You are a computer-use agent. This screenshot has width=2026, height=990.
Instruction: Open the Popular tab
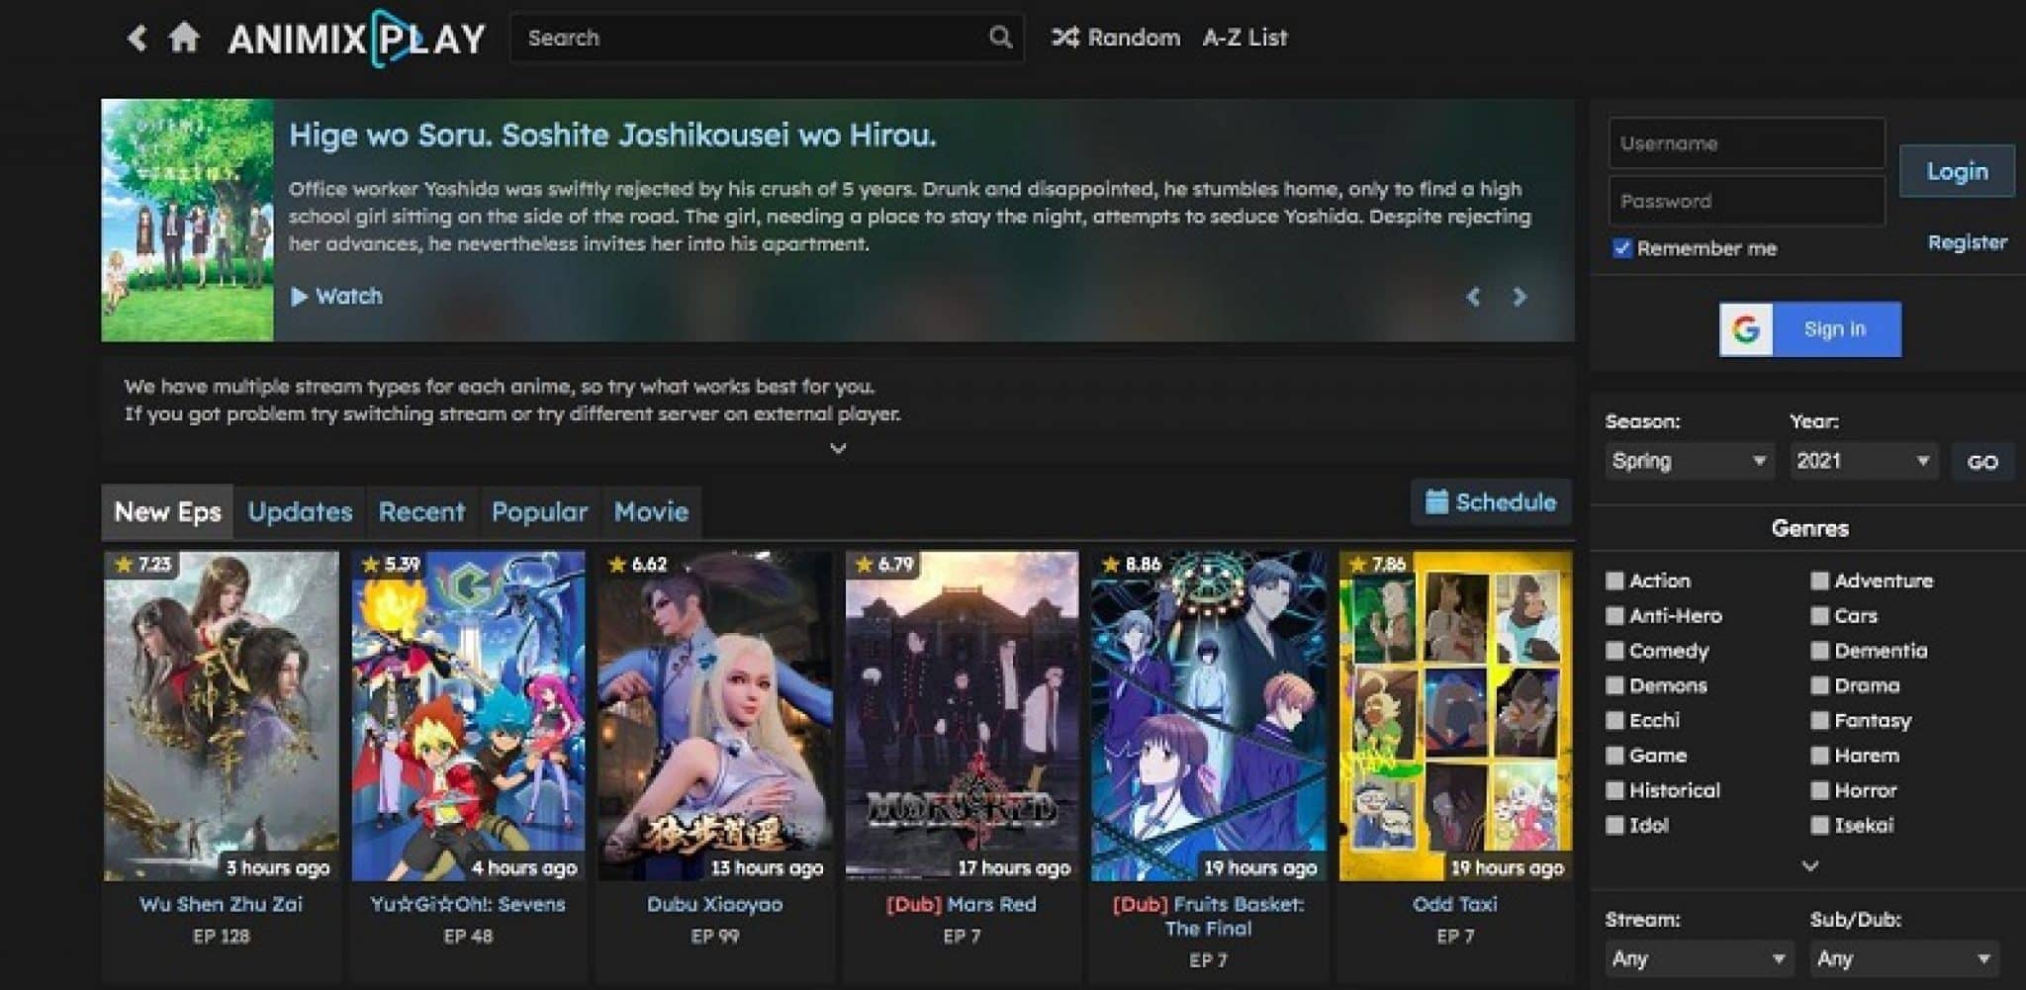coord(539,511)
